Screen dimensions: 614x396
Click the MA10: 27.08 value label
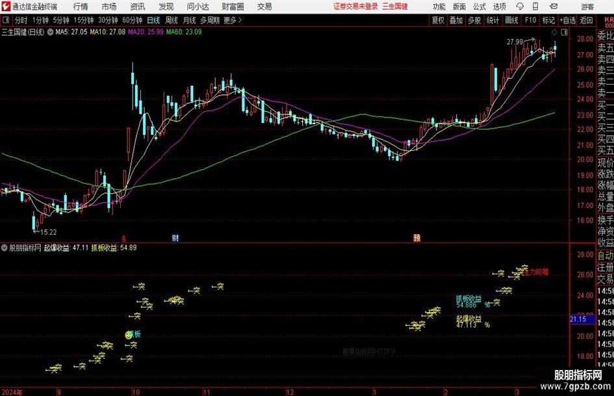tap(108, 32)
